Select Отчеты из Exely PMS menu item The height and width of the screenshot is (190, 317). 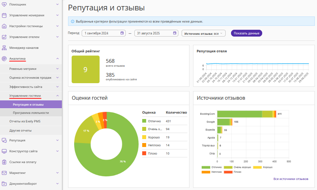(x=25, y=122)
